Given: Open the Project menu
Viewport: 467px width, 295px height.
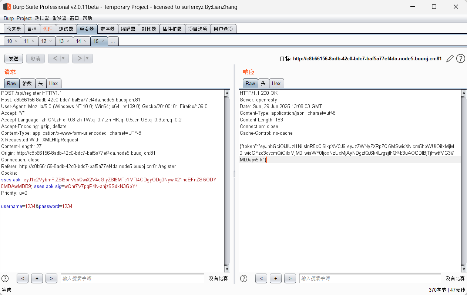Looking at the screenshot, I should [24, 18].
